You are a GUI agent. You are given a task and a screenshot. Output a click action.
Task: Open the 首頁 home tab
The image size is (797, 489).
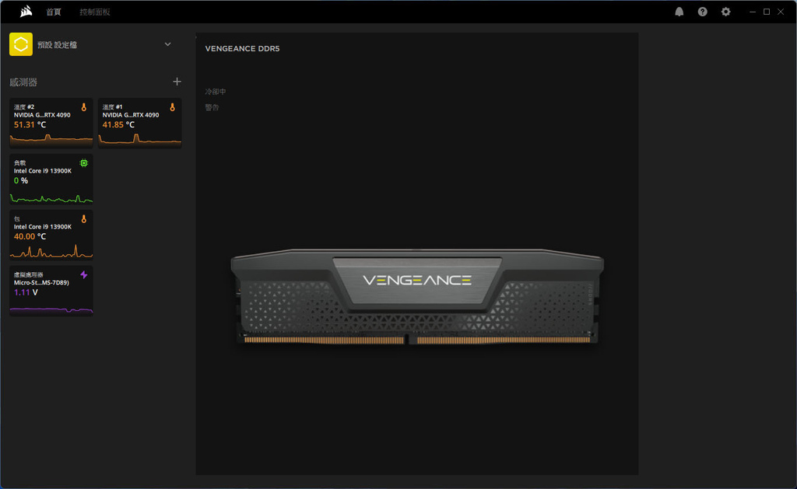coord(54,12)
